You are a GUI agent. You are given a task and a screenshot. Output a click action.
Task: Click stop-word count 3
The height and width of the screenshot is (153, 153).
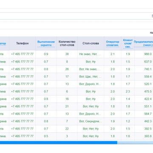tap(67, 136)
